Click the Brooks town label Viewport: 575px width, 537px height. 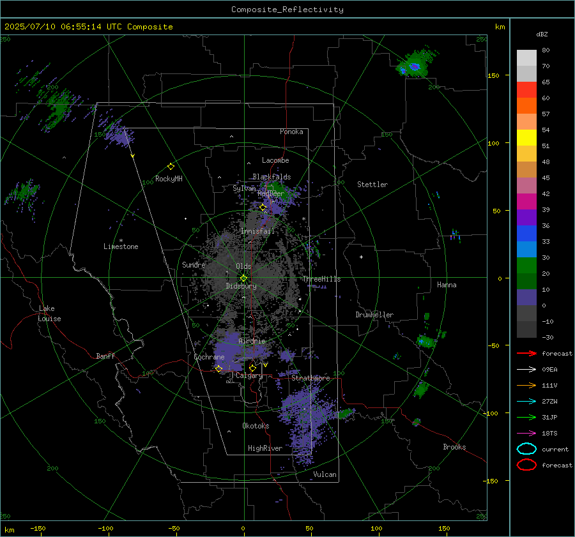point(454,447)
